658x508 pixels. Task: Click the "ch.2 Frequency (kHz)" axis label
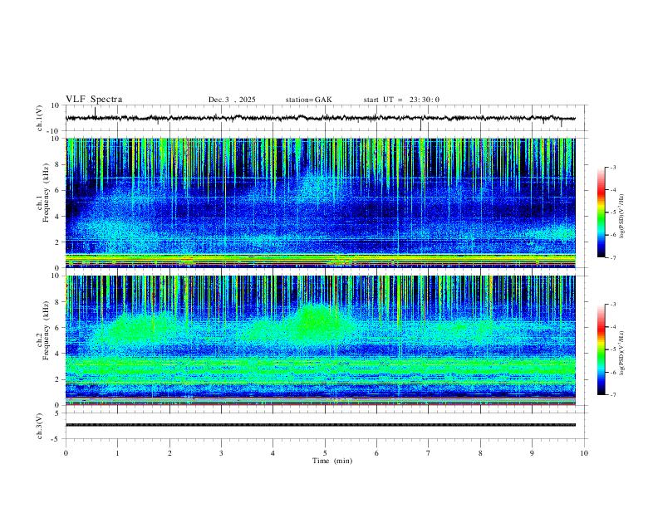tap(43, 330)
